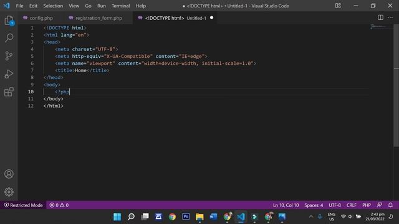
Task: Open File Explorer from the taskbar
Action: click(x=199, y=217)
